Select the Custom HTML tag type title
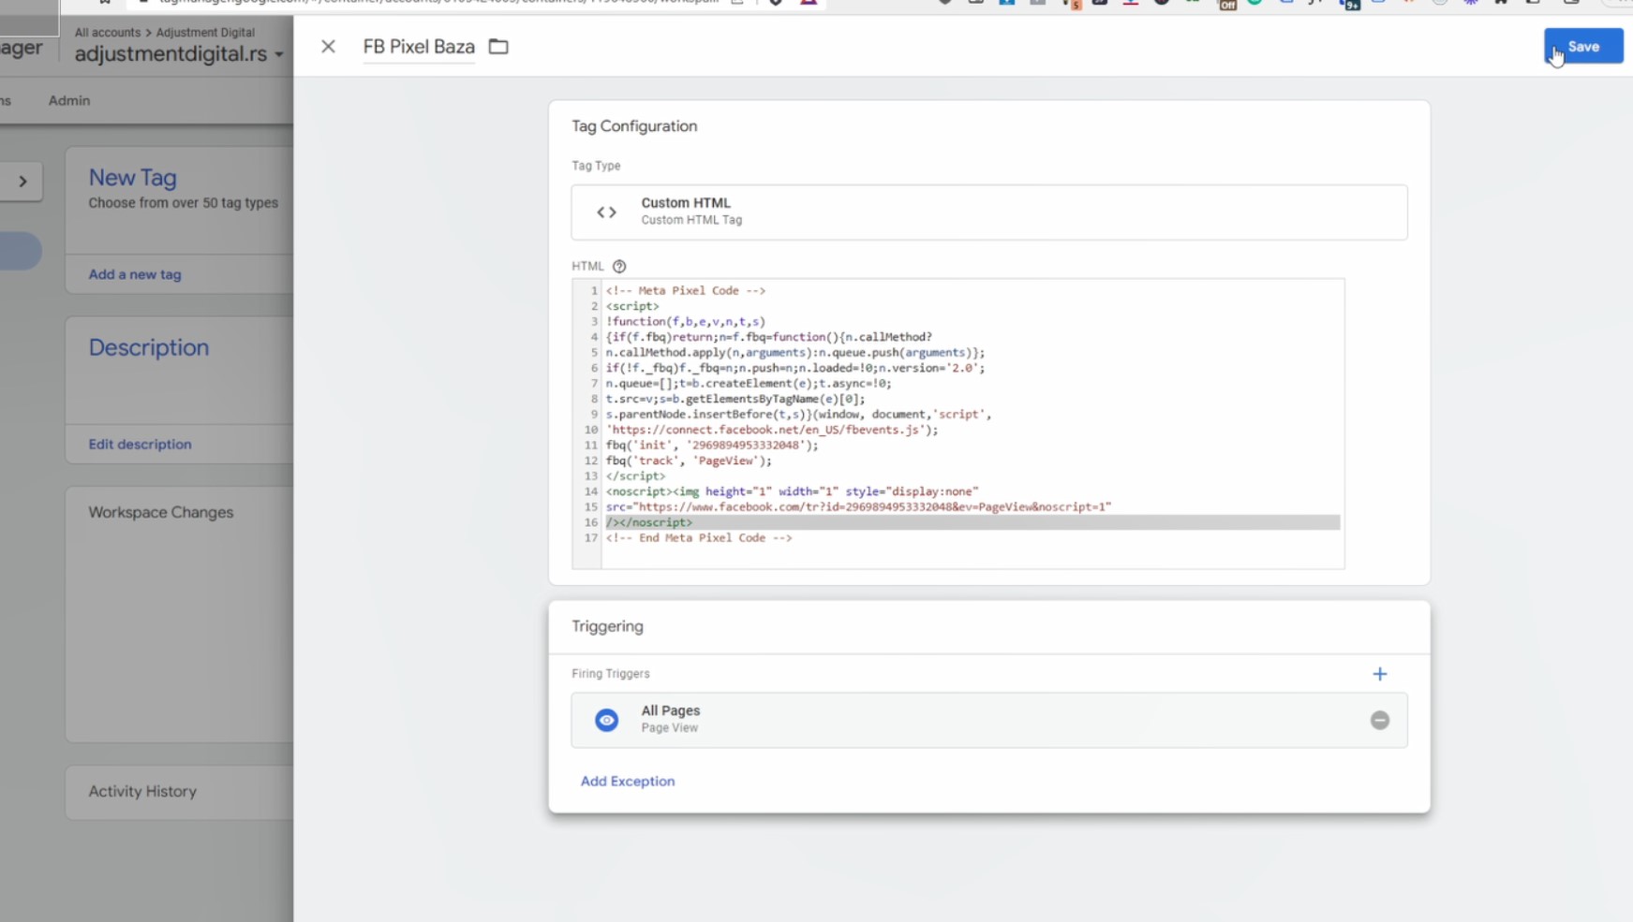This screenshot has width=1633, height=922. (x=686, y=203)
